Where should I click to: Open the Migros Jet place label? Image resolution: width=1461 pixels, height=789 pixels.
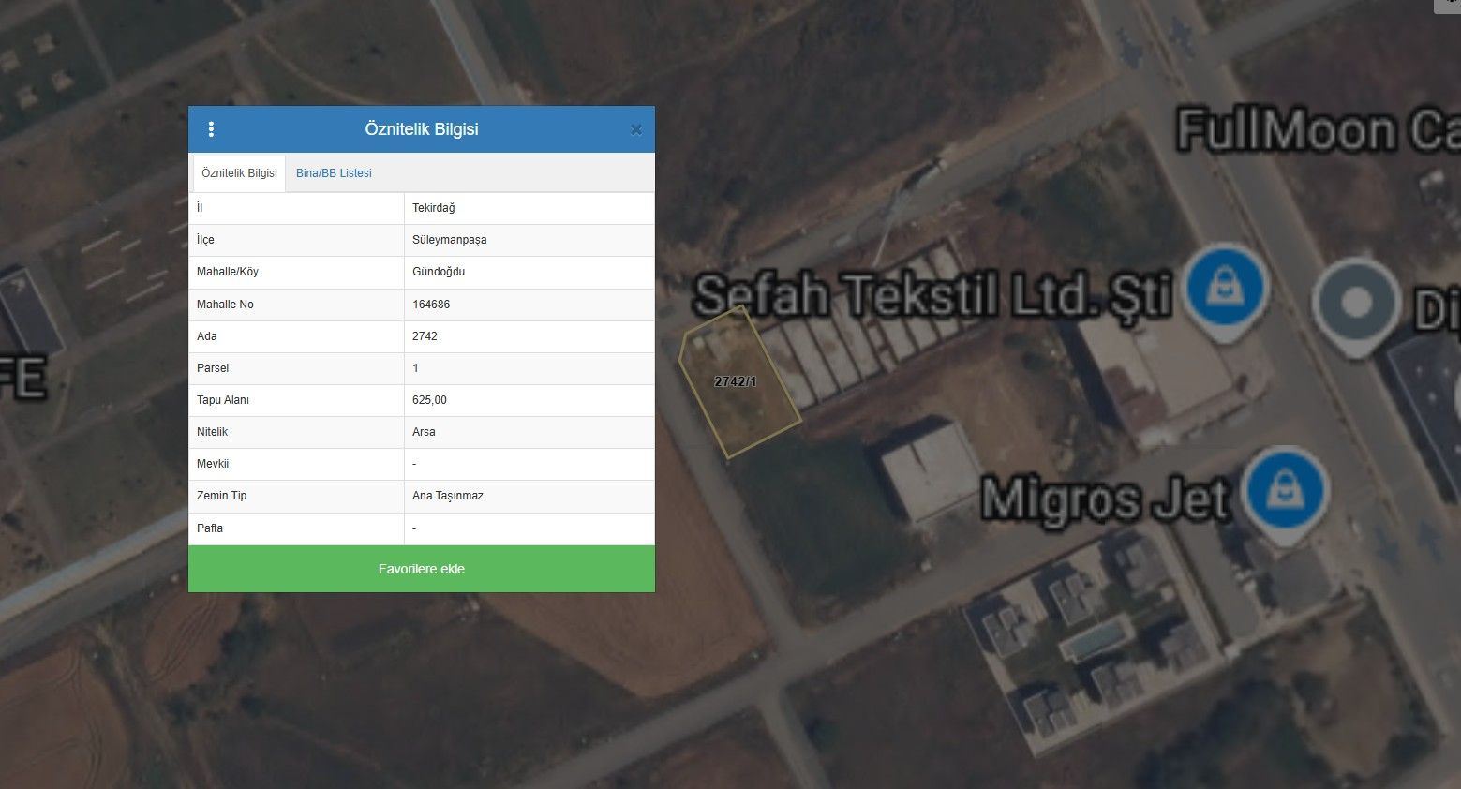[1104, 499]
